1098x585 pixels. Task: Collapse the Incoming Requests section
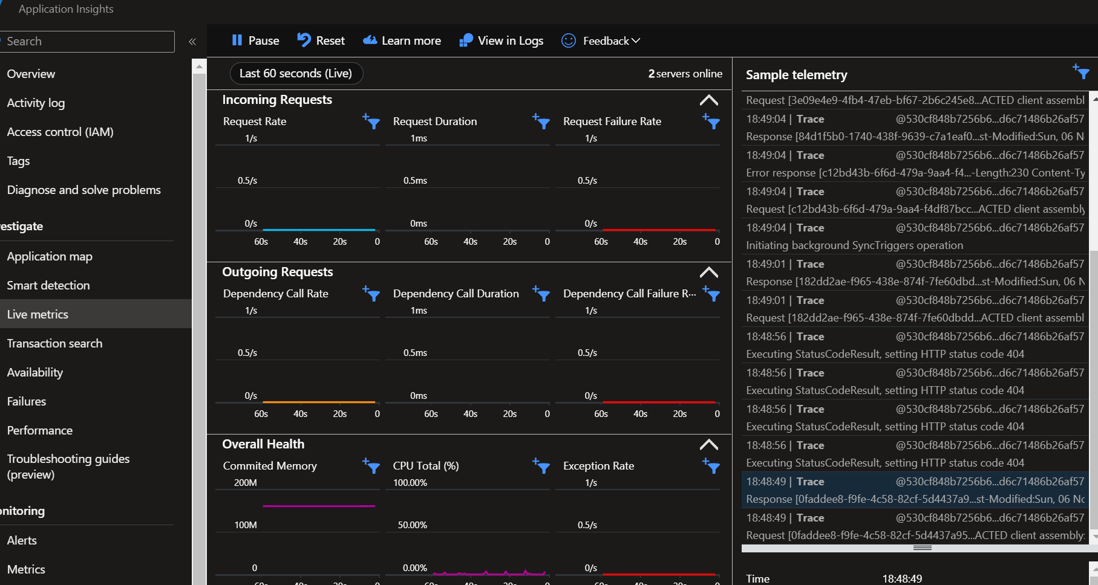click(x=709, y=100)
